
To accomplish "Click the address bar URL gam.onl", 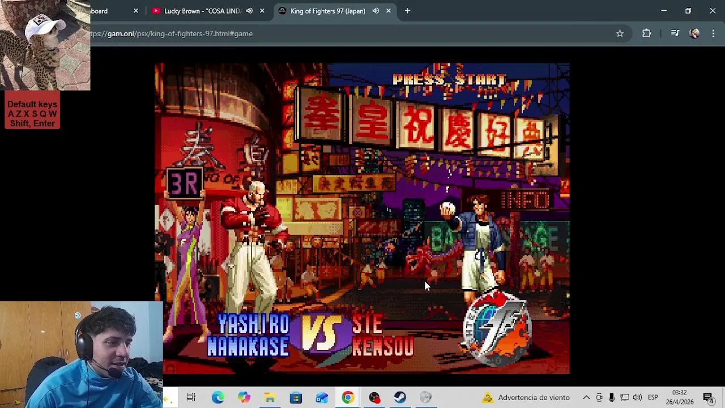I will point(171,33).
